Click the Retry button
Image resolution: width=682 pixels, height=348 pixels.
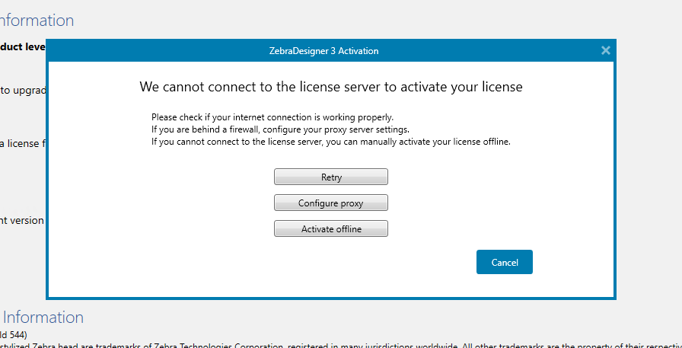coord(331,177)
